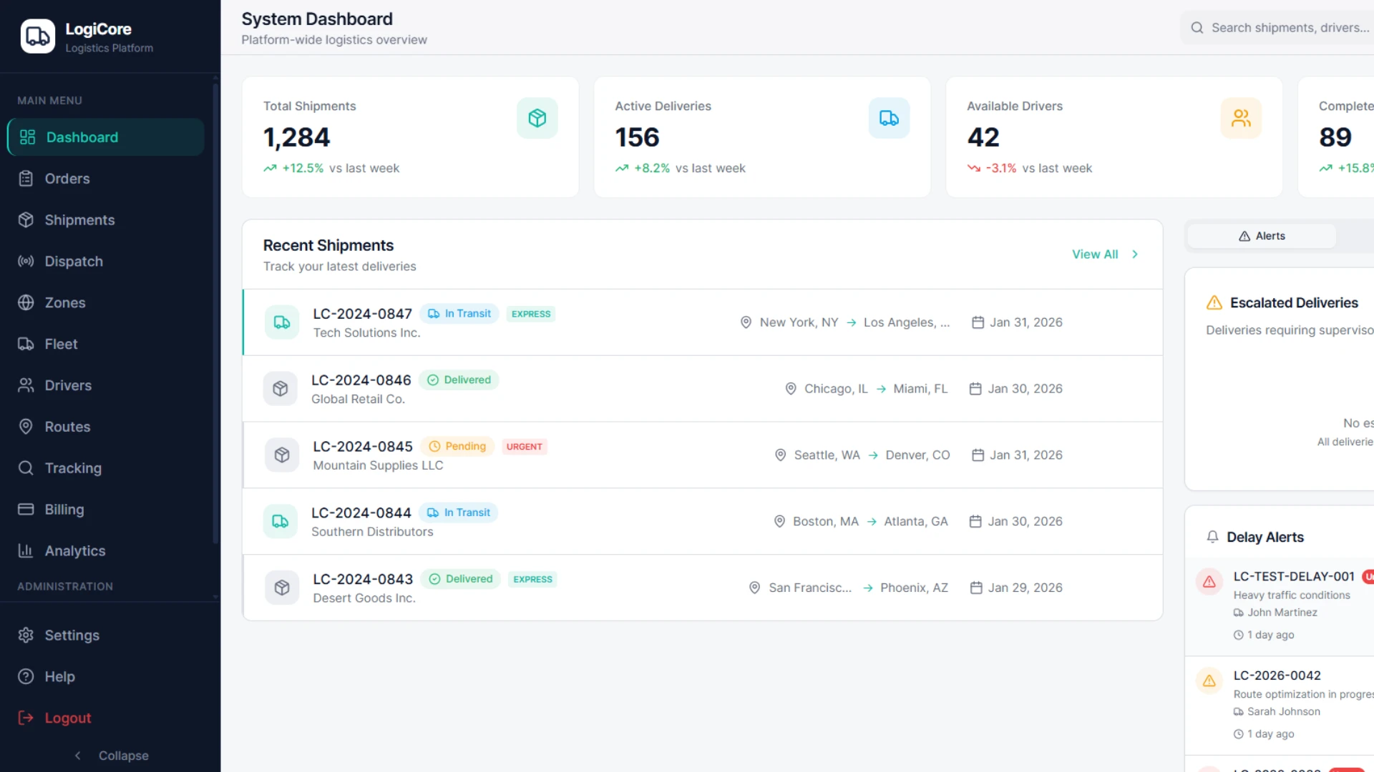Open the Dispatch section
1374x772 pixels.
(x=106, y=262)
